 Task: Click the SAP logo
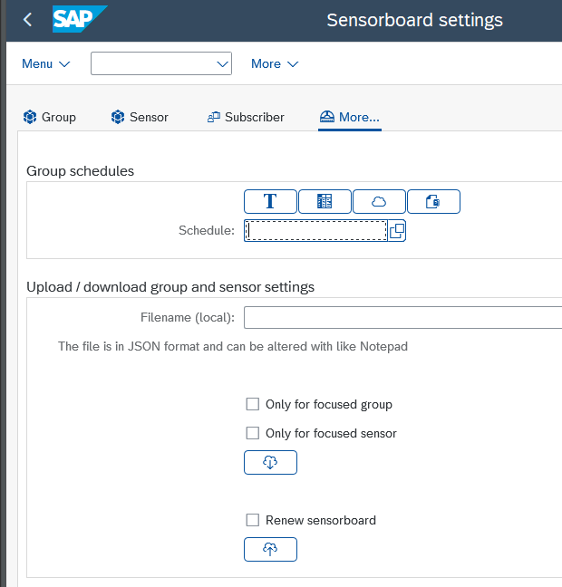[x=79, y=19]
